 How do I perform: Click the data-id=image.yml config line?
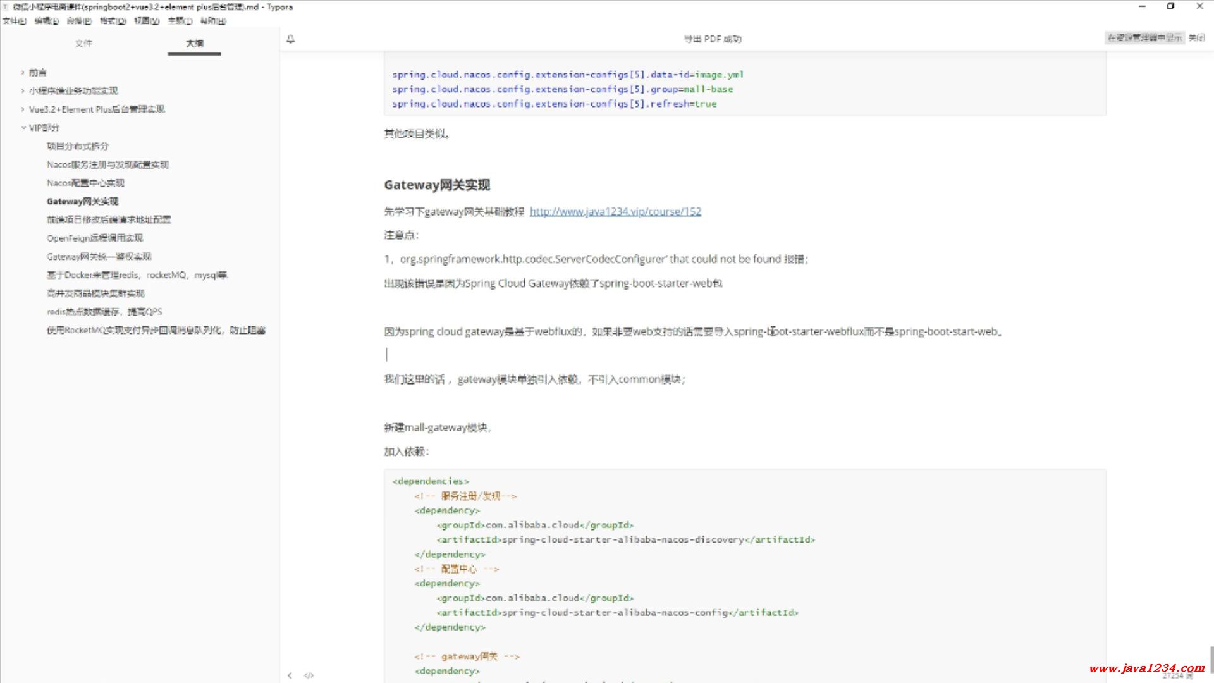tap(568, 75)
